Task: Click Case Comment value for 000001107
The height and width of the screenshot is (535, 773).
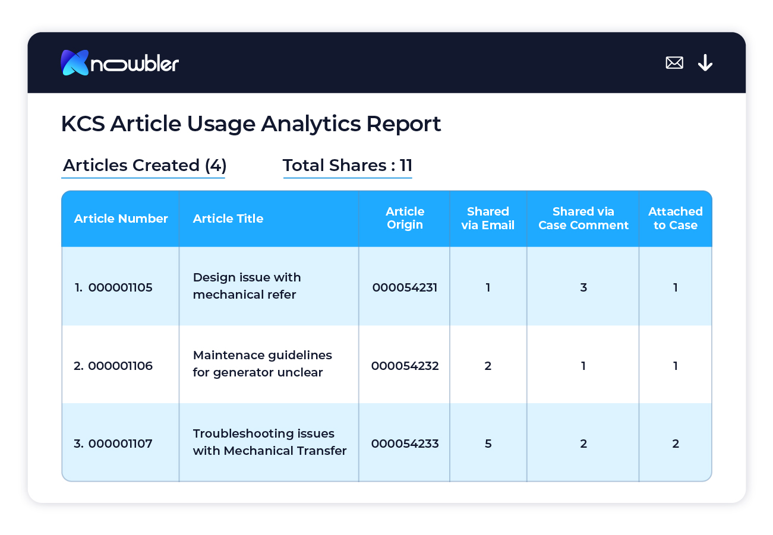Action: (x=583, y=444)
